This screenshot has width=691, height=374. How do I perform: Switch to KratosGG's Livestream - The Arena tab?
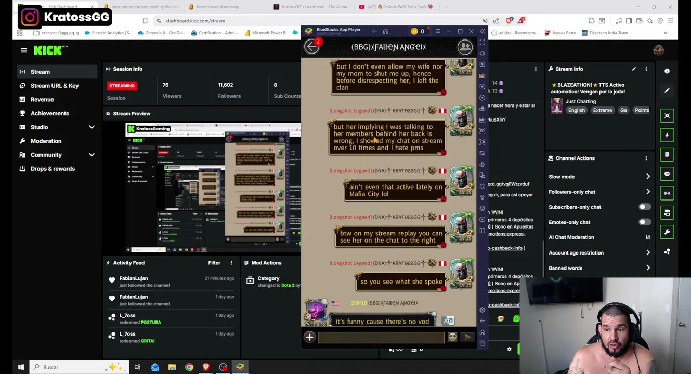click(x=314, y=7)
